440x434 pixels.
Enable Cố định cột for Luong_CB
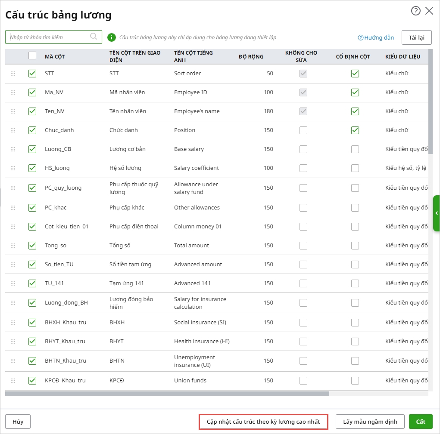click(x=355, y=149)
